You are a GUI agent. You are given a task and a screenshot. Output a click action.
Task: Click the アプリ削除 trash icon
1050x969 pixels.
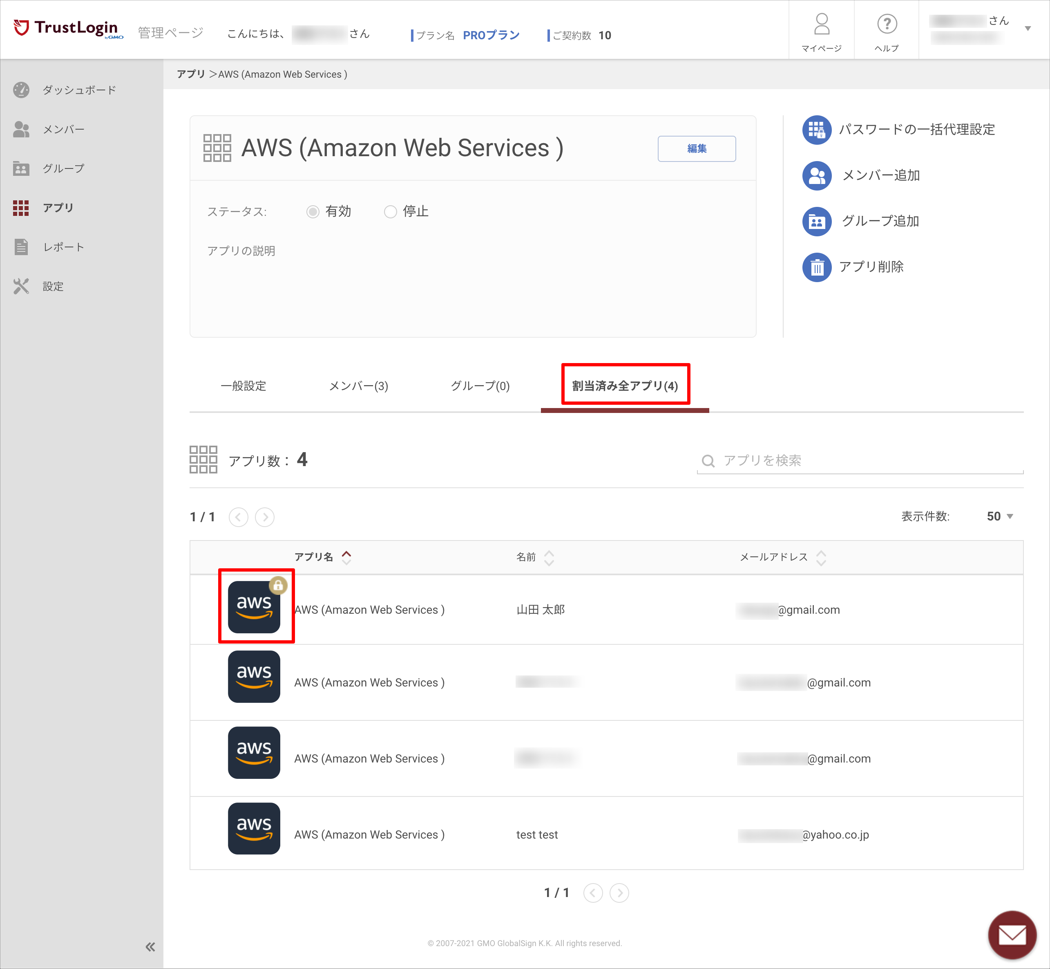pyautogui.click(x=817, y=267)
